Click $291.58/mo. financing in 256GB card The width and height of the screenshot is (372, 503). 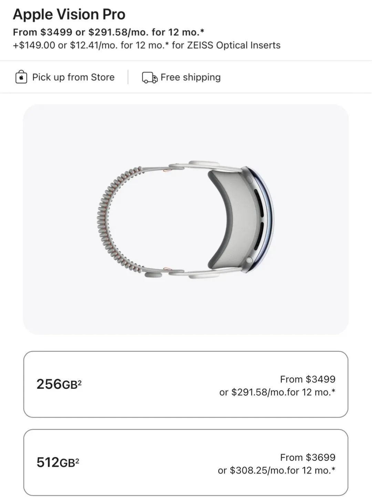(x=277, y=392)
